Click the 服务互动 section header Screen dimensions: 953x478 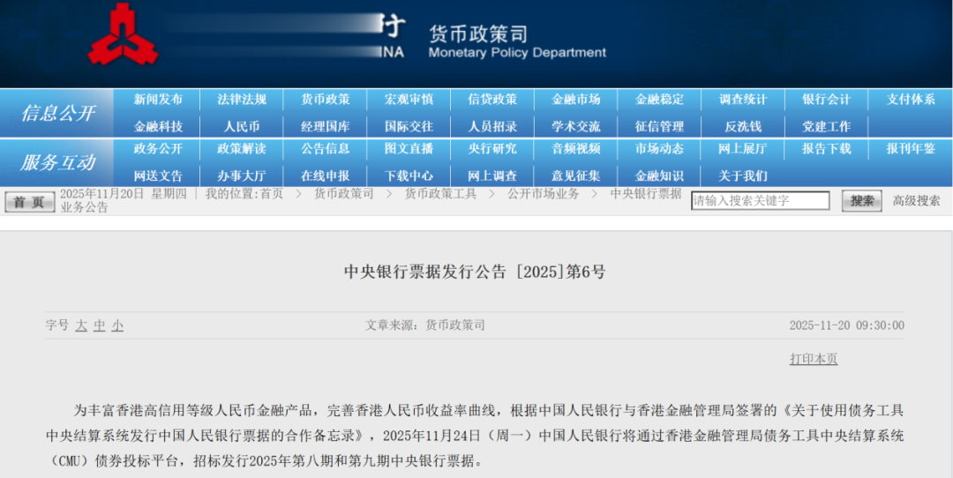click(x=57, y=163)
